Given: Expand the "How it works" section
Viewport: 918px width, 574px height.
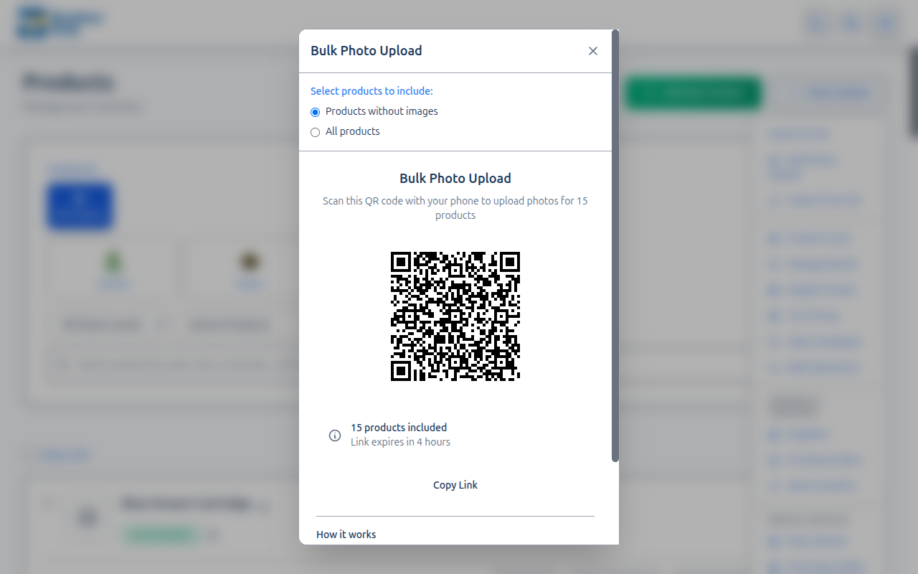Looking at the screenshot, I should tap(346, 534).
